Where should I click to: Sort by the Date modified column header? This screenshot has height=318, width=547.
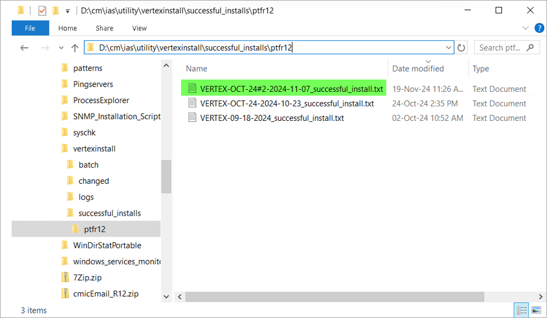(418, 69)
